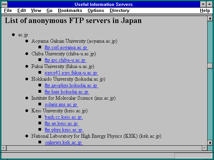Click the Institute for Molecular Science entry
This screenshot has height=160, width=214.
pos(74,98)
